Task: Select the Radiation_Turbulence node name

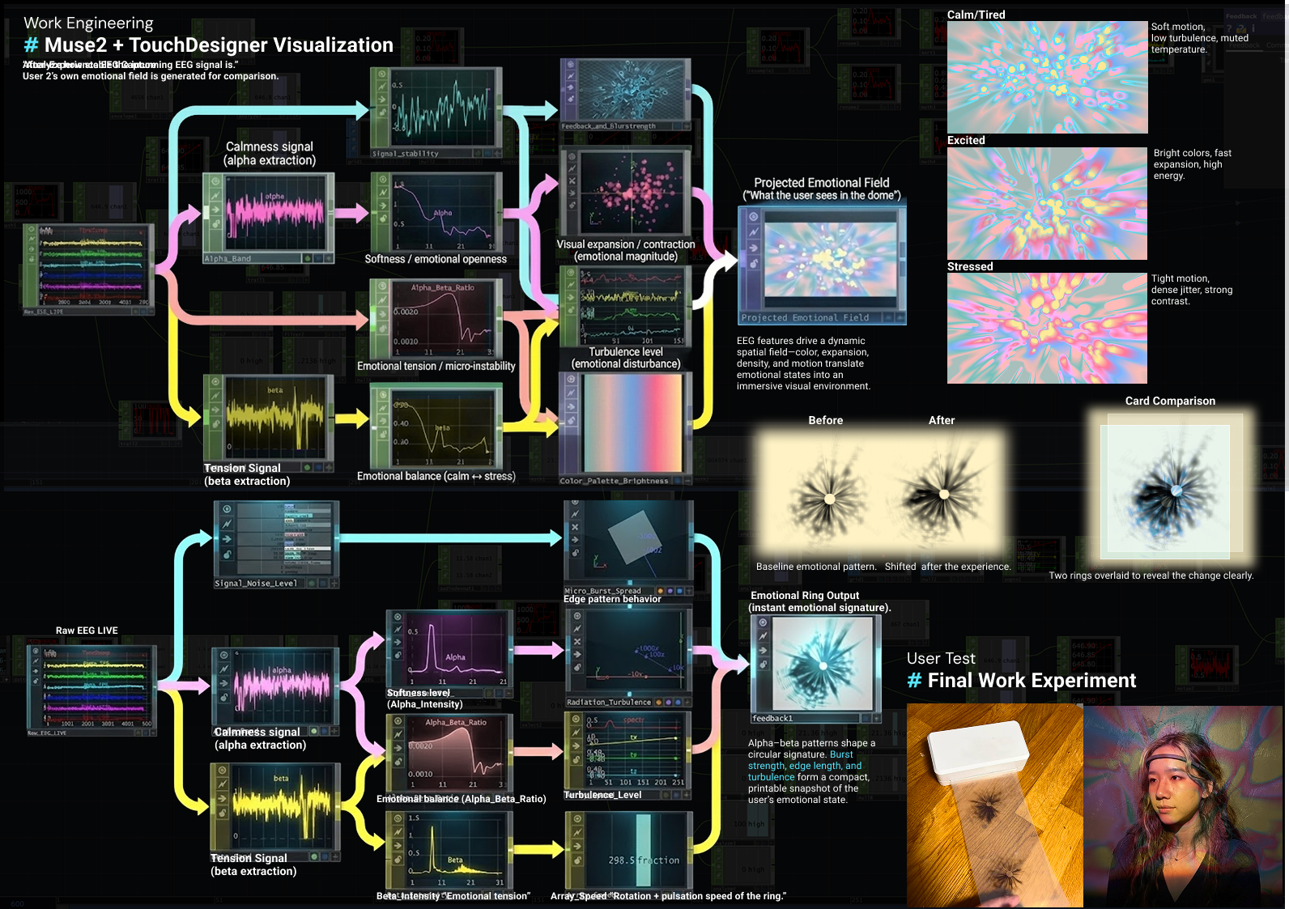Action: [x=609, y=703]
